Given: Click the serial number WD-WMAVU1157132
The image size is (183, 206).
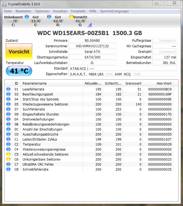Looking at the screenshot, I should coord(92,46).
